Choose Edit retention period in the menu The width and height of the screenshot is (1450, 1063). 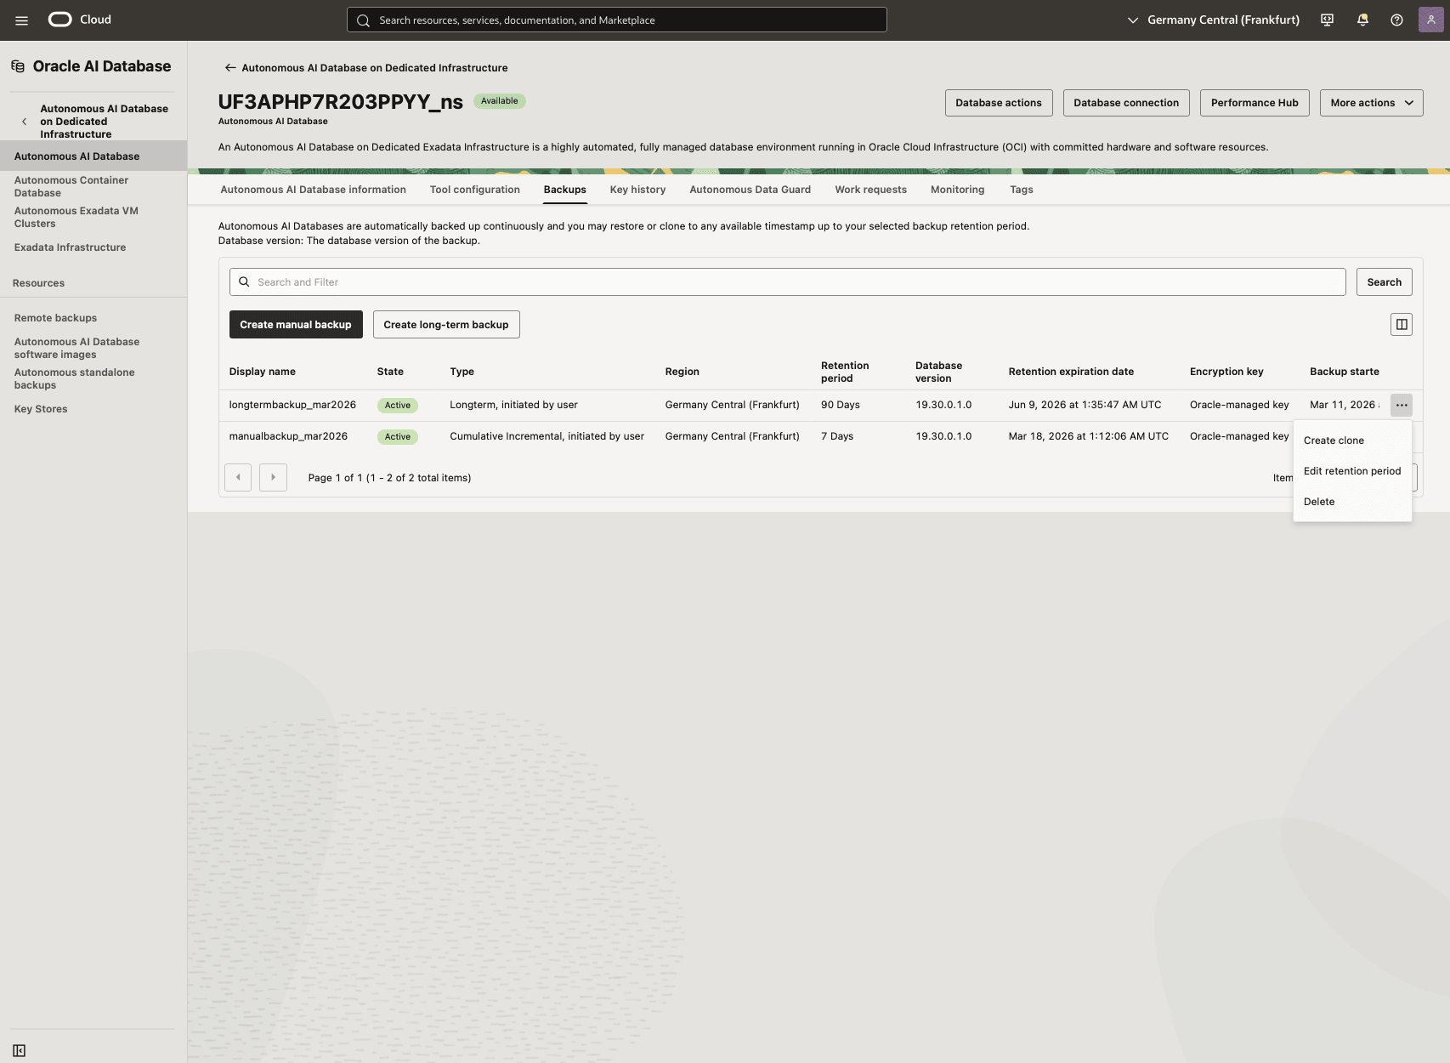[1352, 471]
